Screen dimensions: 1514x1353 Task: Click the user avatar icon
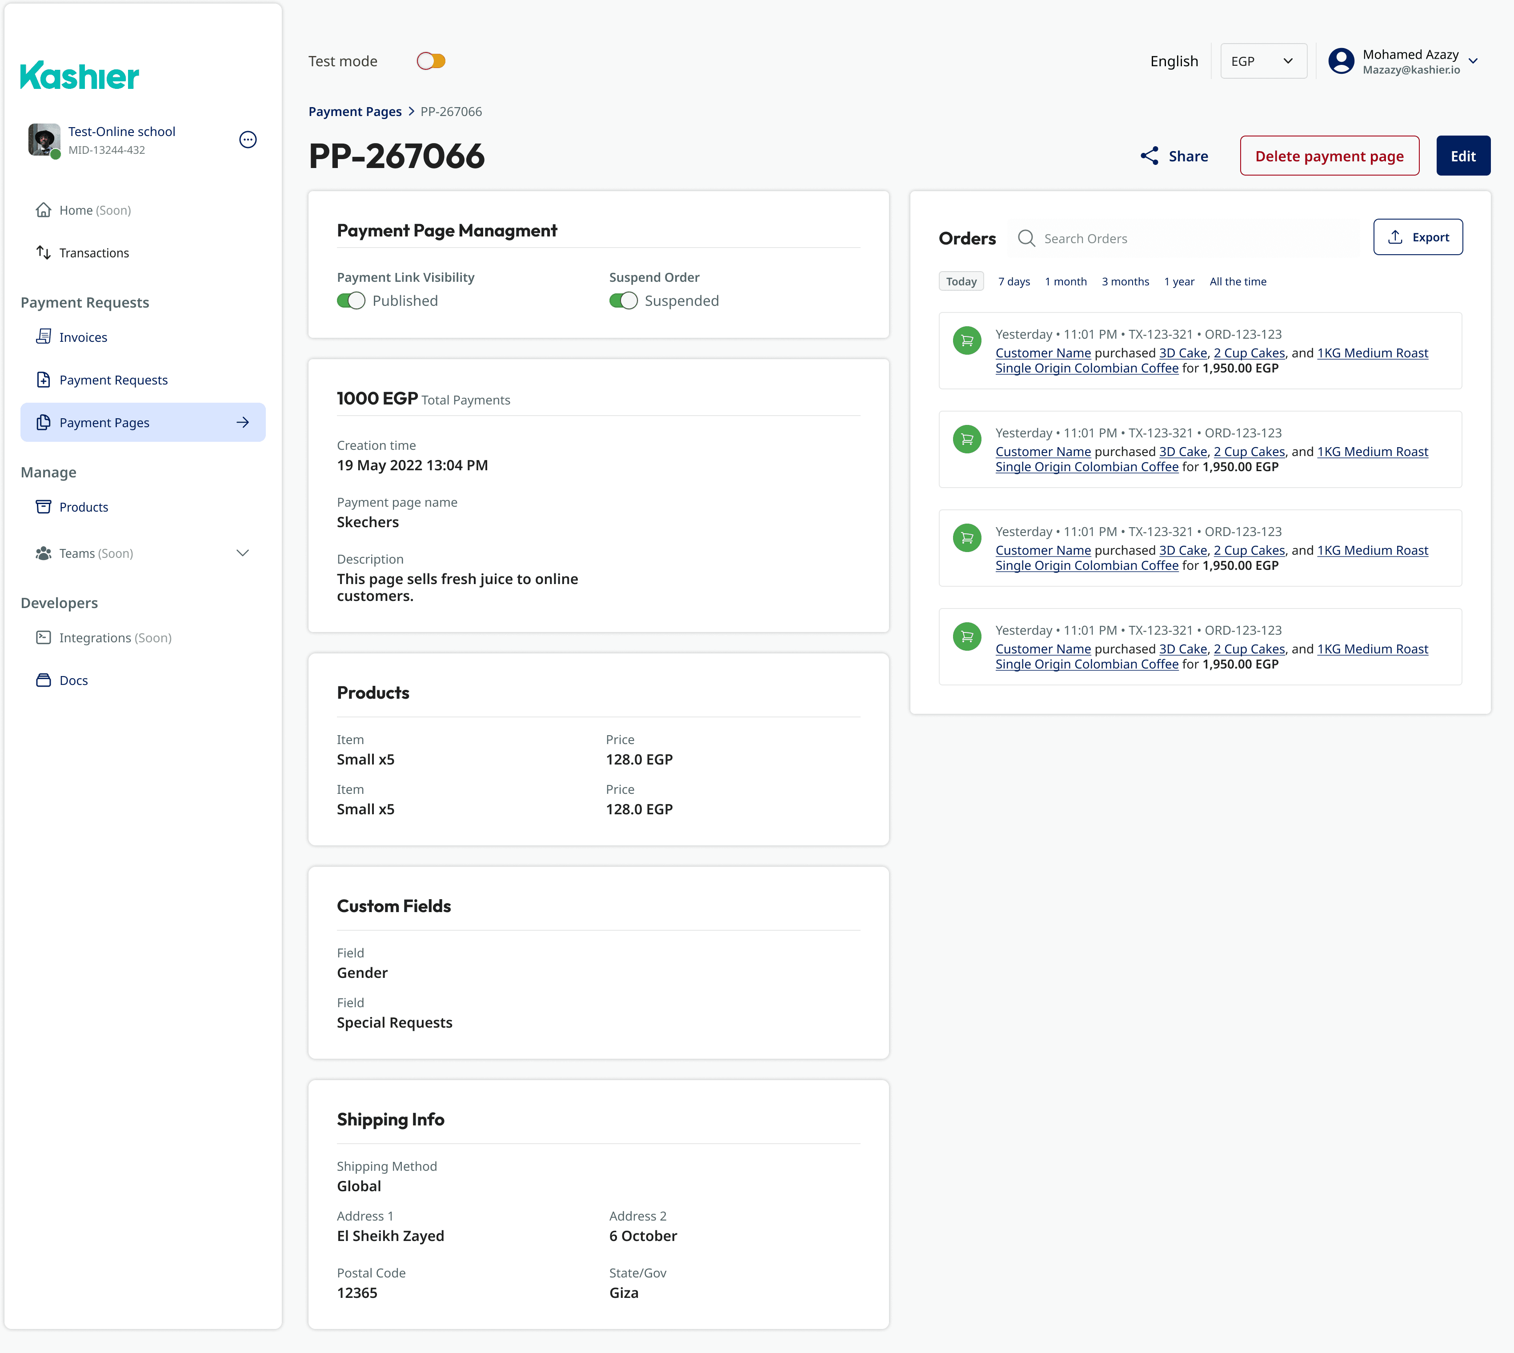[x=1342, y=62]
